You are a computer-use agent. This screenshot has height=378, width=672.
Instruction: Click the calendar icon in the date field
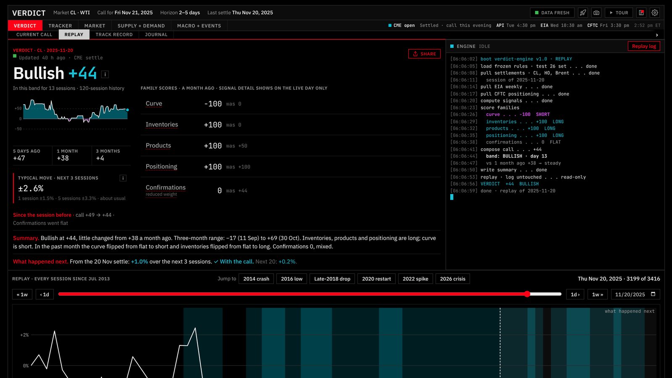coord(653,294)
